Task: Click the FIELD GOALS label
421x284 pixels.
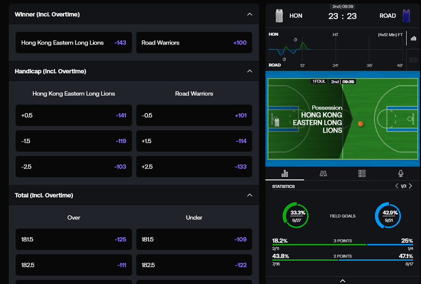Action: [x=343, y=216]
